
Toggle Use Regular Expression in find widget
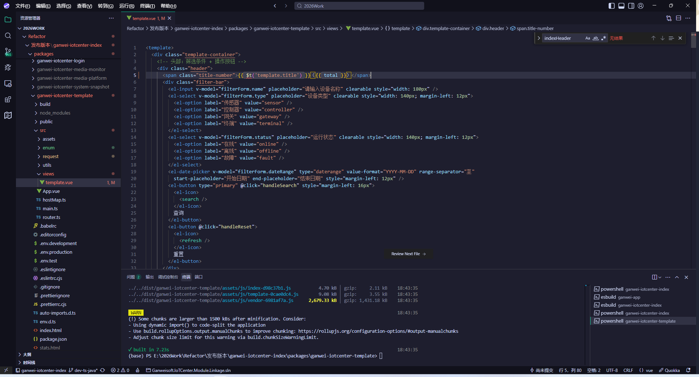pos(604,38)
